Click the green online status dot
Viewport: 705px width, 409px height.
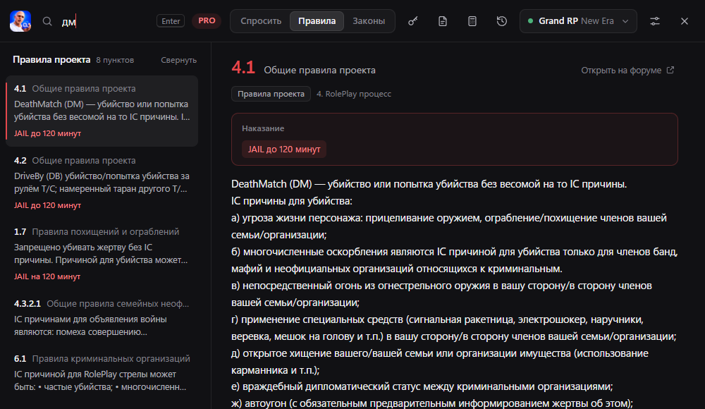pyautogui.click(x=531, y=21)
